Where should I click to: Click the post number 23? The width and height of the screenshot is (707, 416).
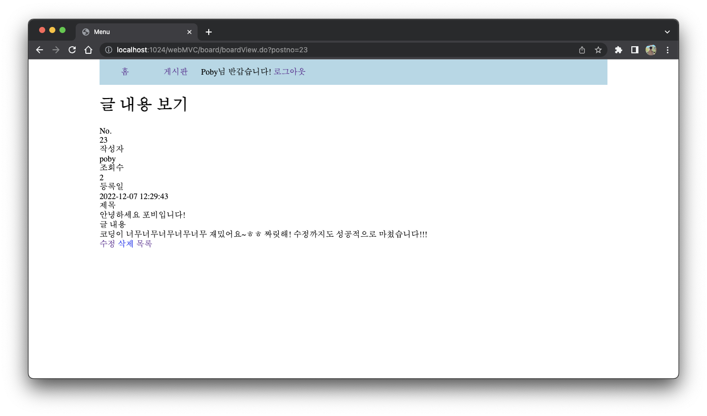click(x=104, y=140)
